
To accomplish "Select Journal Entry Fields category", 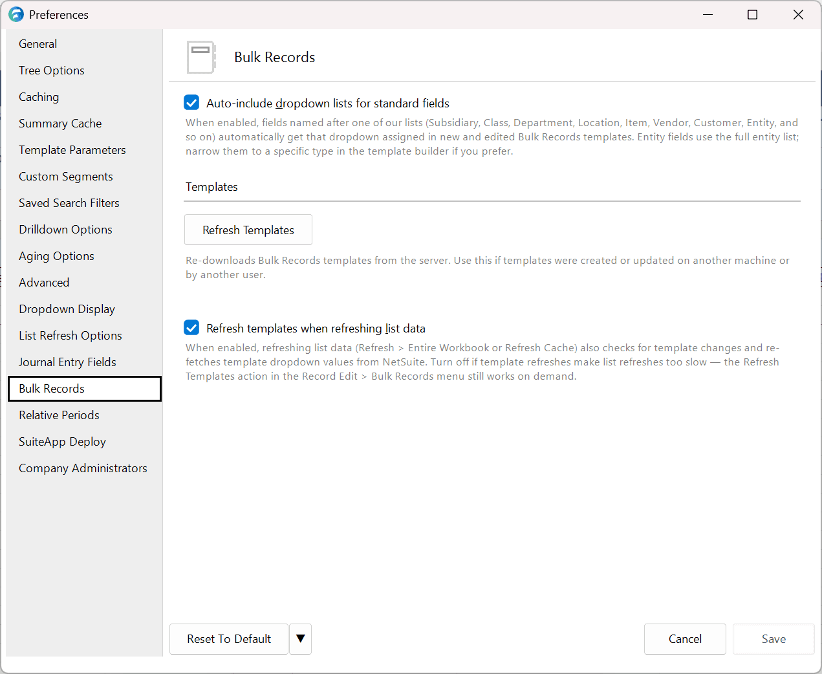I will pos(84,362).
